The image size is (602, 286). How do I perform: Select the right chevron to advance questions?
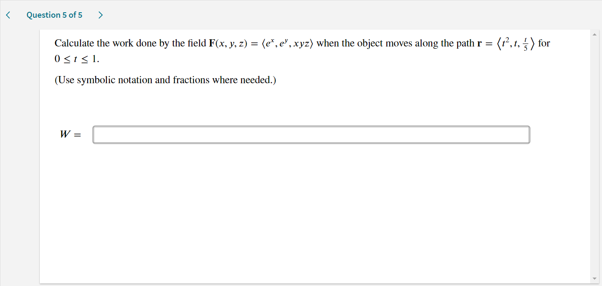point(100,14)
